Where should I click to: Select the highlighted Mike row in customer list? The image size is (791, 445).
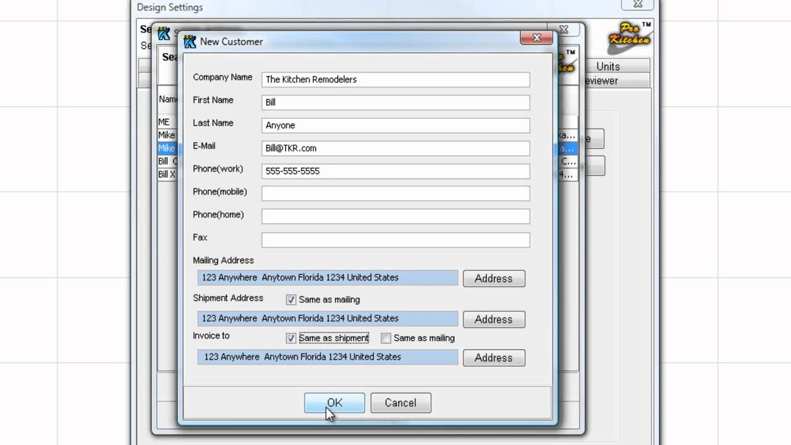pos(168,148)
